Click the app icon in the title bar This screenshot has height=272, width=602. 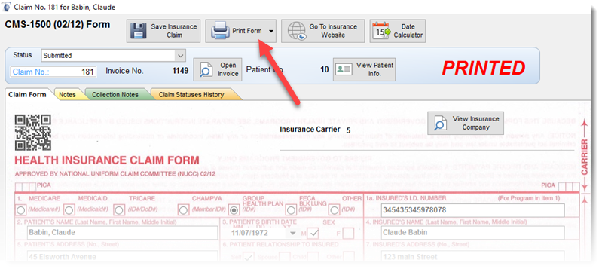tap(7, 7)
